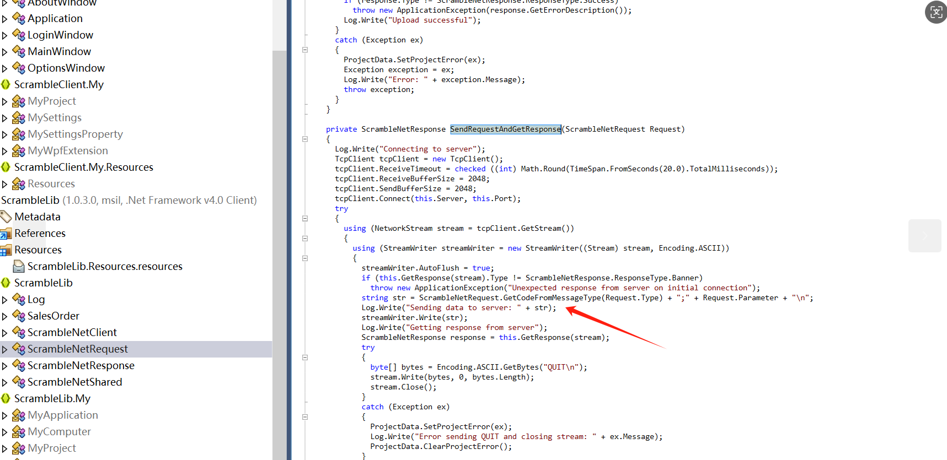Click the ScrambleLib Resources folder icon
The width and height of the screenshot is (947, 460).
6,250
